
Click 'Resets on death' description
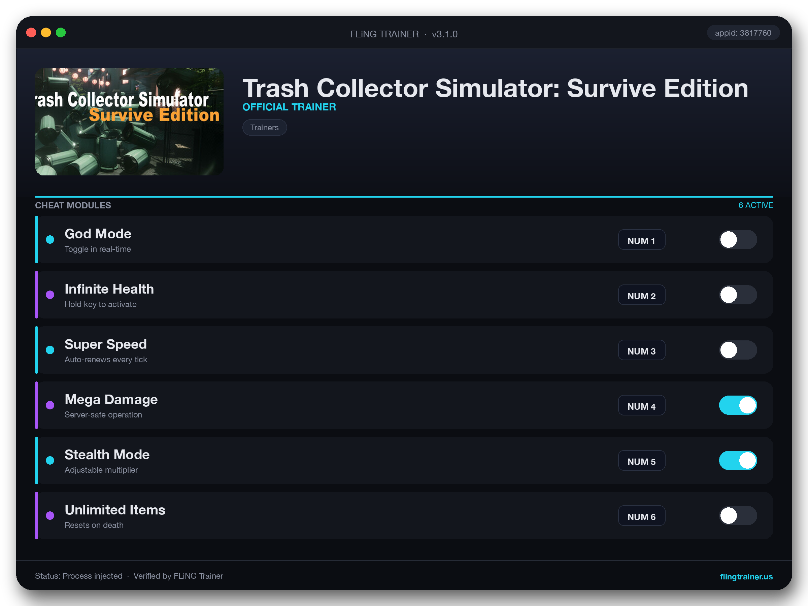[94, 525]
